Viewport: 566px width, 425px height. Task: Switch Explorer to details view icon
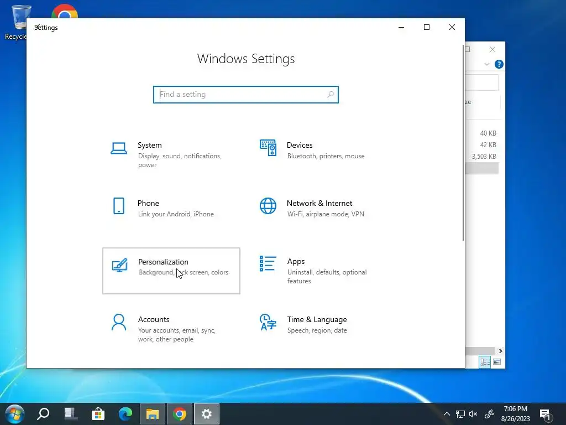485,362
